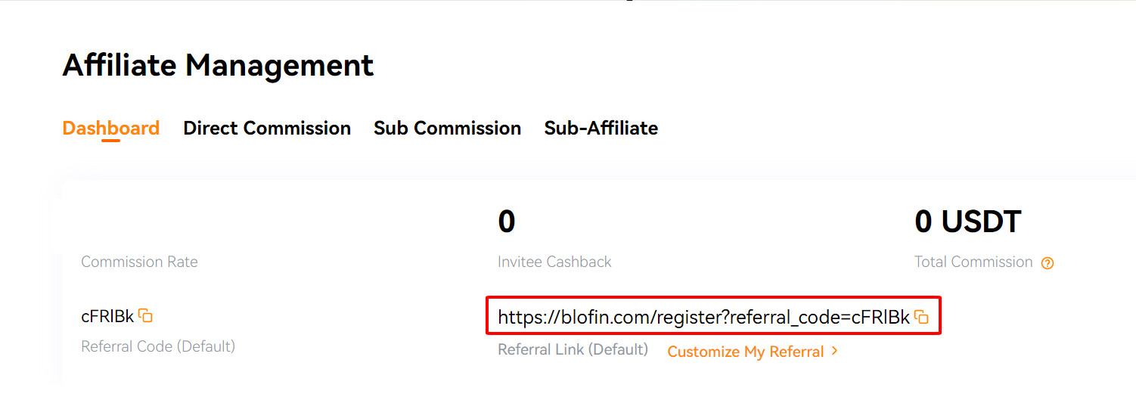Image resolution: width=1136 pixels, height=397 pixels.
Task: Click the Invitee Cashback value 0
Action: (506, 222)
